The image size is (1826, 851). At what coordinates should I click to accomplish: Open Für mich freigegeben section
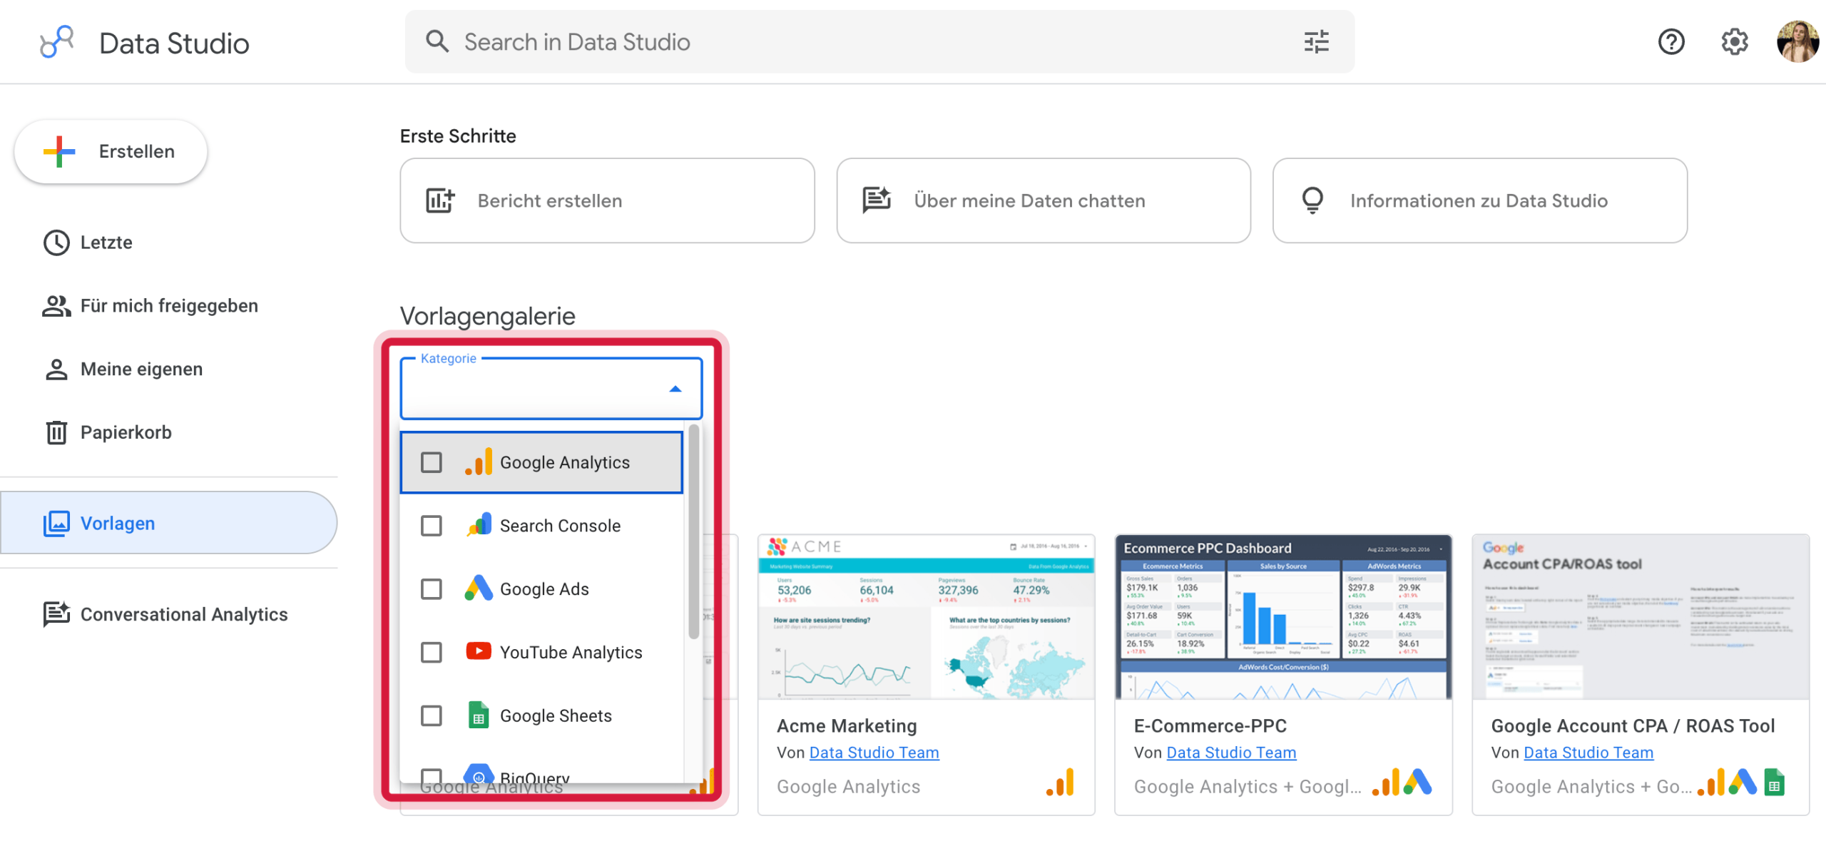tap(168, 306)
